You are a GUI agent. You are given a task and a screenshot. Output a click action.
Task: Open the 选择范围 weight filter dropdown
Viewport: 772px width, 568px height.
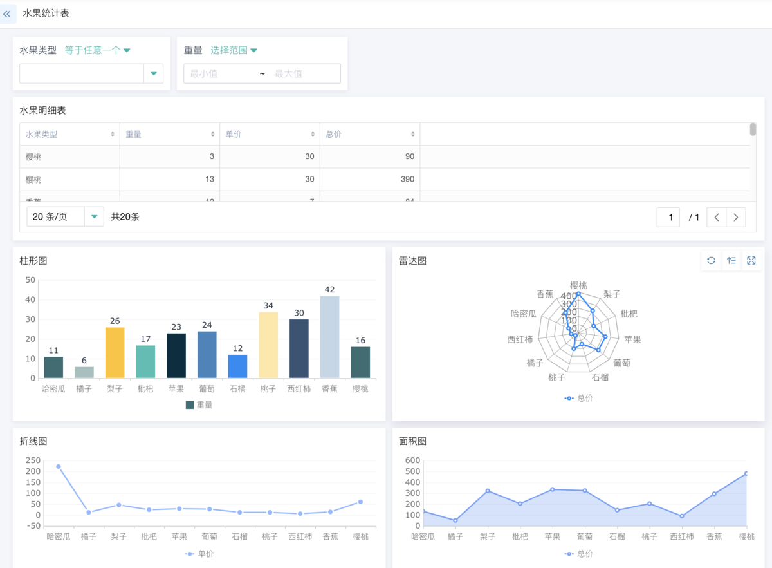tap(234, 50)
